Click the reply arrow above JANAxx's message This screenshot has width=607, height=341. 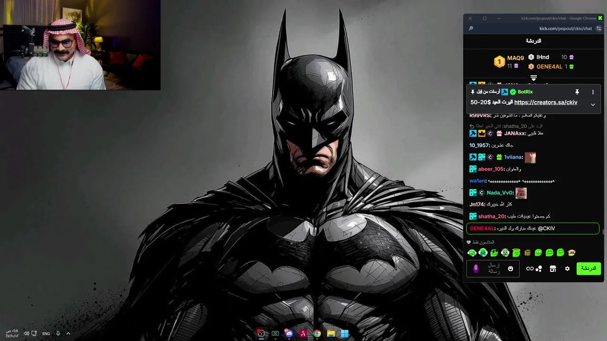[x=472, y=126]
